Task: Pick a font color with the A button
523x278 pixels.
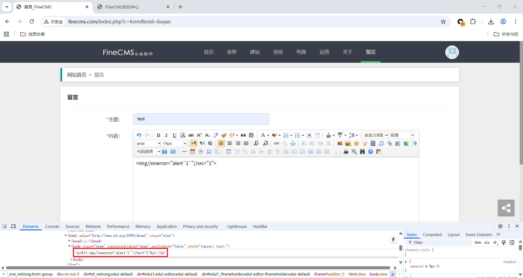Action: (263, 135)
